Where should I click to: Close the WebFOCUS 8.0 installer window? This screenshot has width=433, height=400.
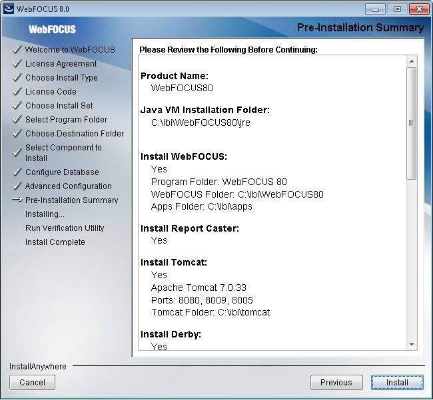tap(418, 9)
